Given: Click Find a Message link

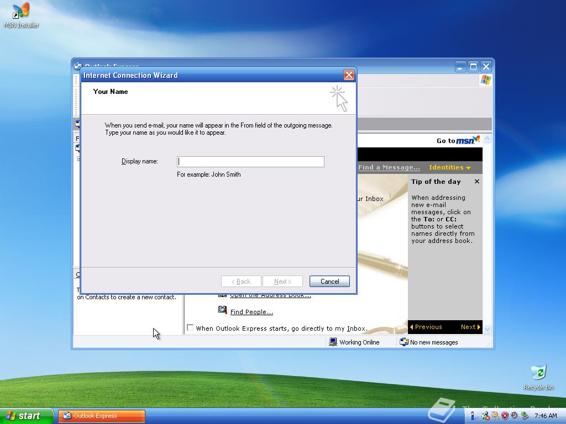Looking at the screenshot, I should coord(389,167).
